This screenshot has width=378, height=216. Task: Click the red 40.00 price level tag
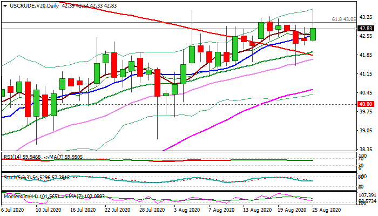[366, 104]
